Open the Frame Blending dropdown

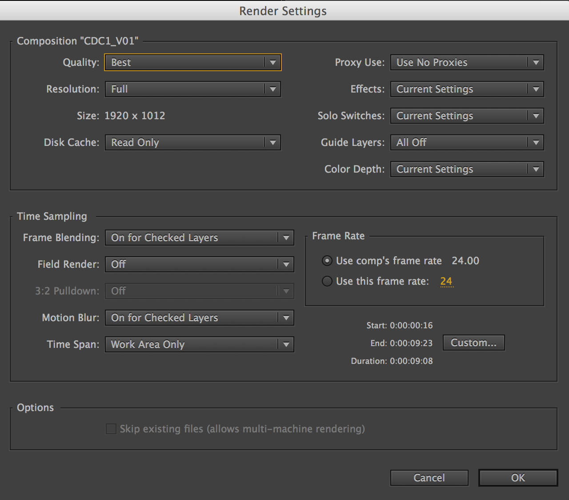199,238
